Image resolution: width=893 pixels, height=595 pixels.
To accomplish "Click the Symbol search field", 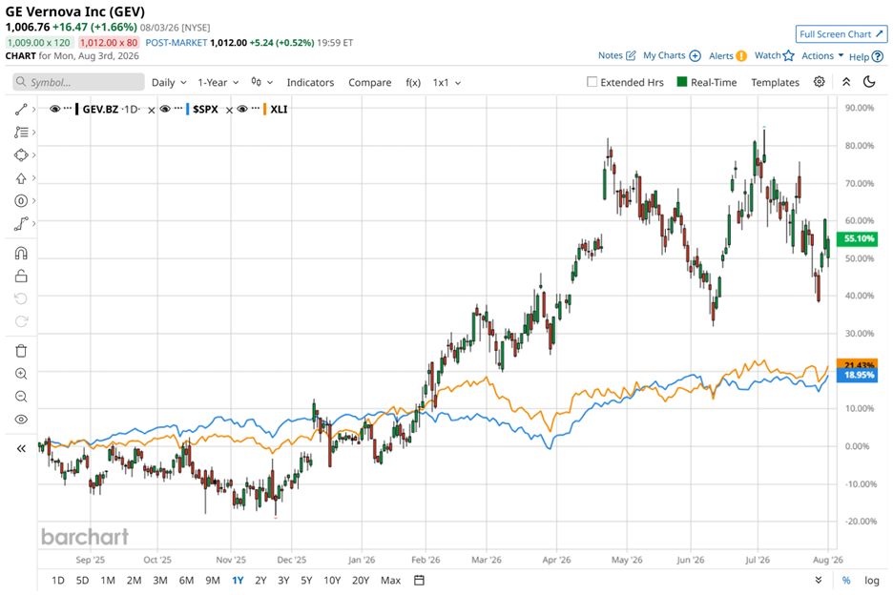I will 78,82.
